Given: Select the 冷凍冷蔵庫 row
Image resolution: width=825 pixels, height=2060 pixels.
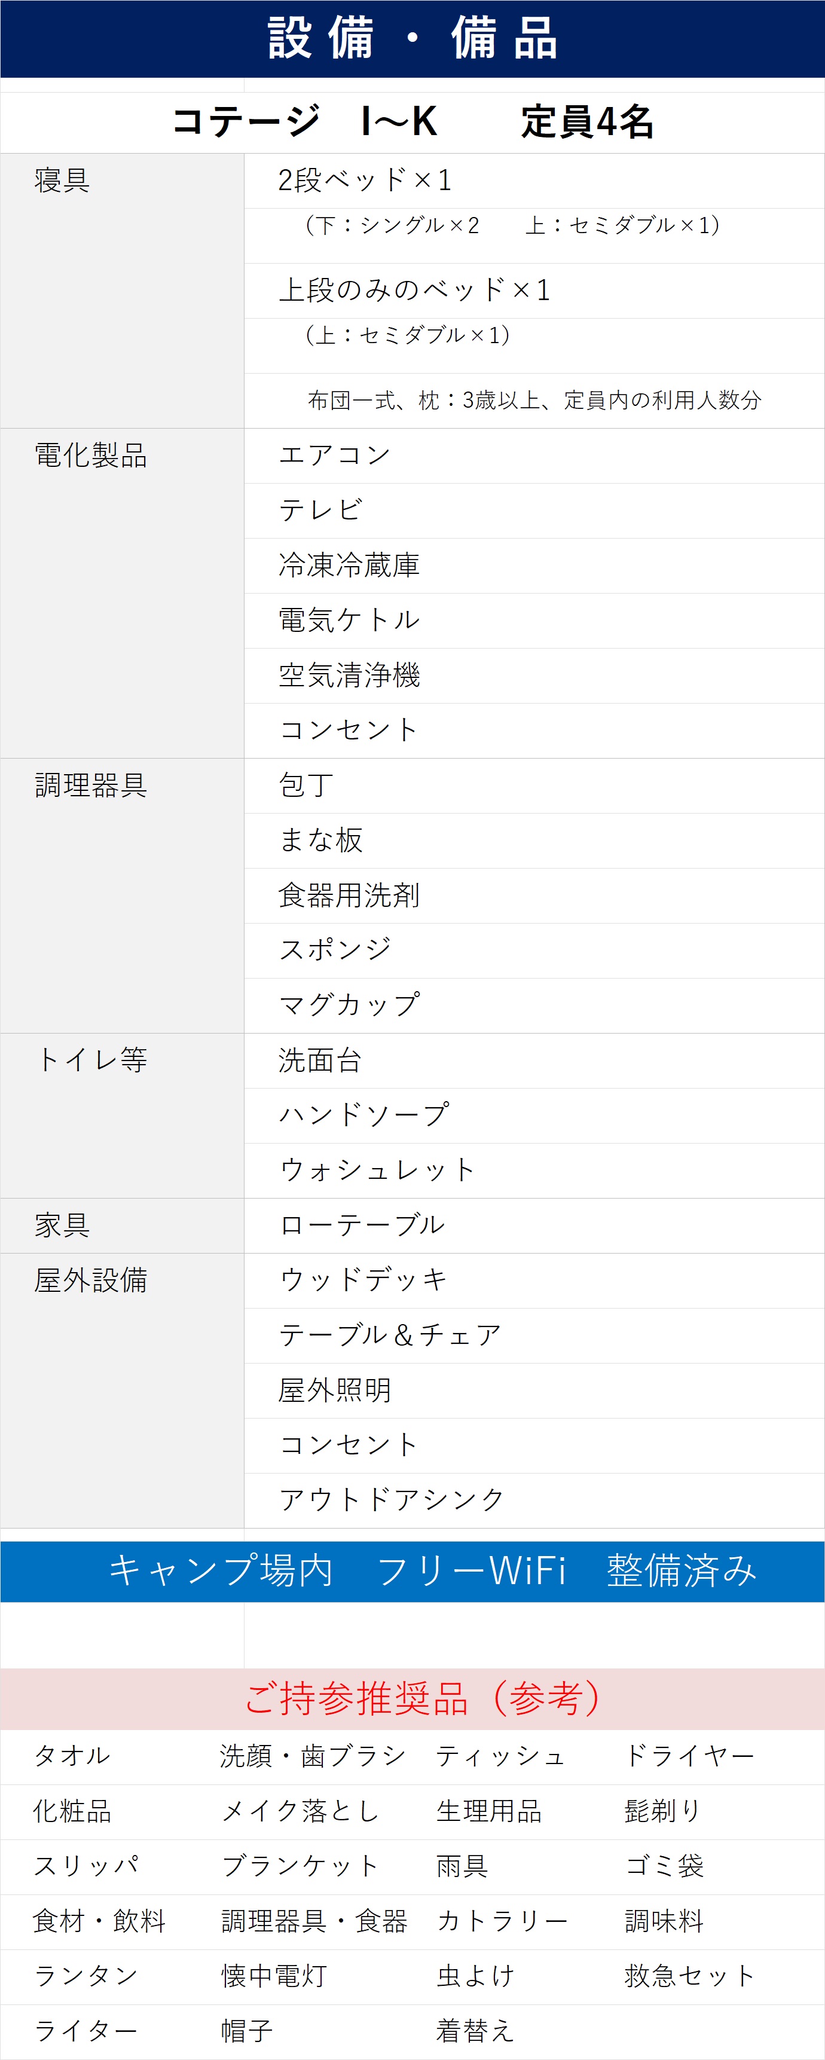Looking at the screenshot, I should tap(349, 566).
